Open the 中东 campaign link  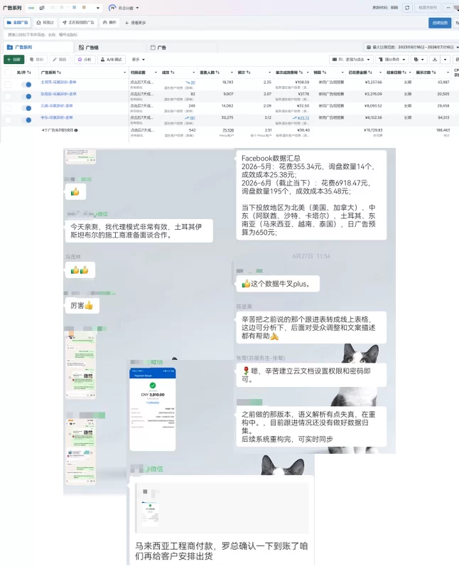point(57,117)
